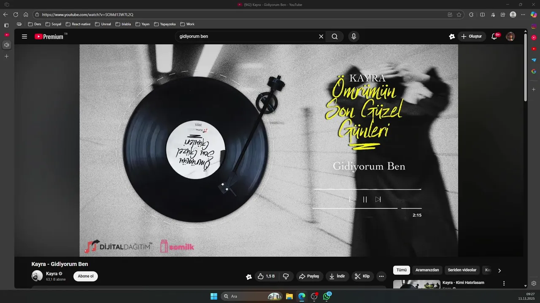Open more actions three-dot menu under video
This screenshot has width=540, height=303.
point(381,276)
